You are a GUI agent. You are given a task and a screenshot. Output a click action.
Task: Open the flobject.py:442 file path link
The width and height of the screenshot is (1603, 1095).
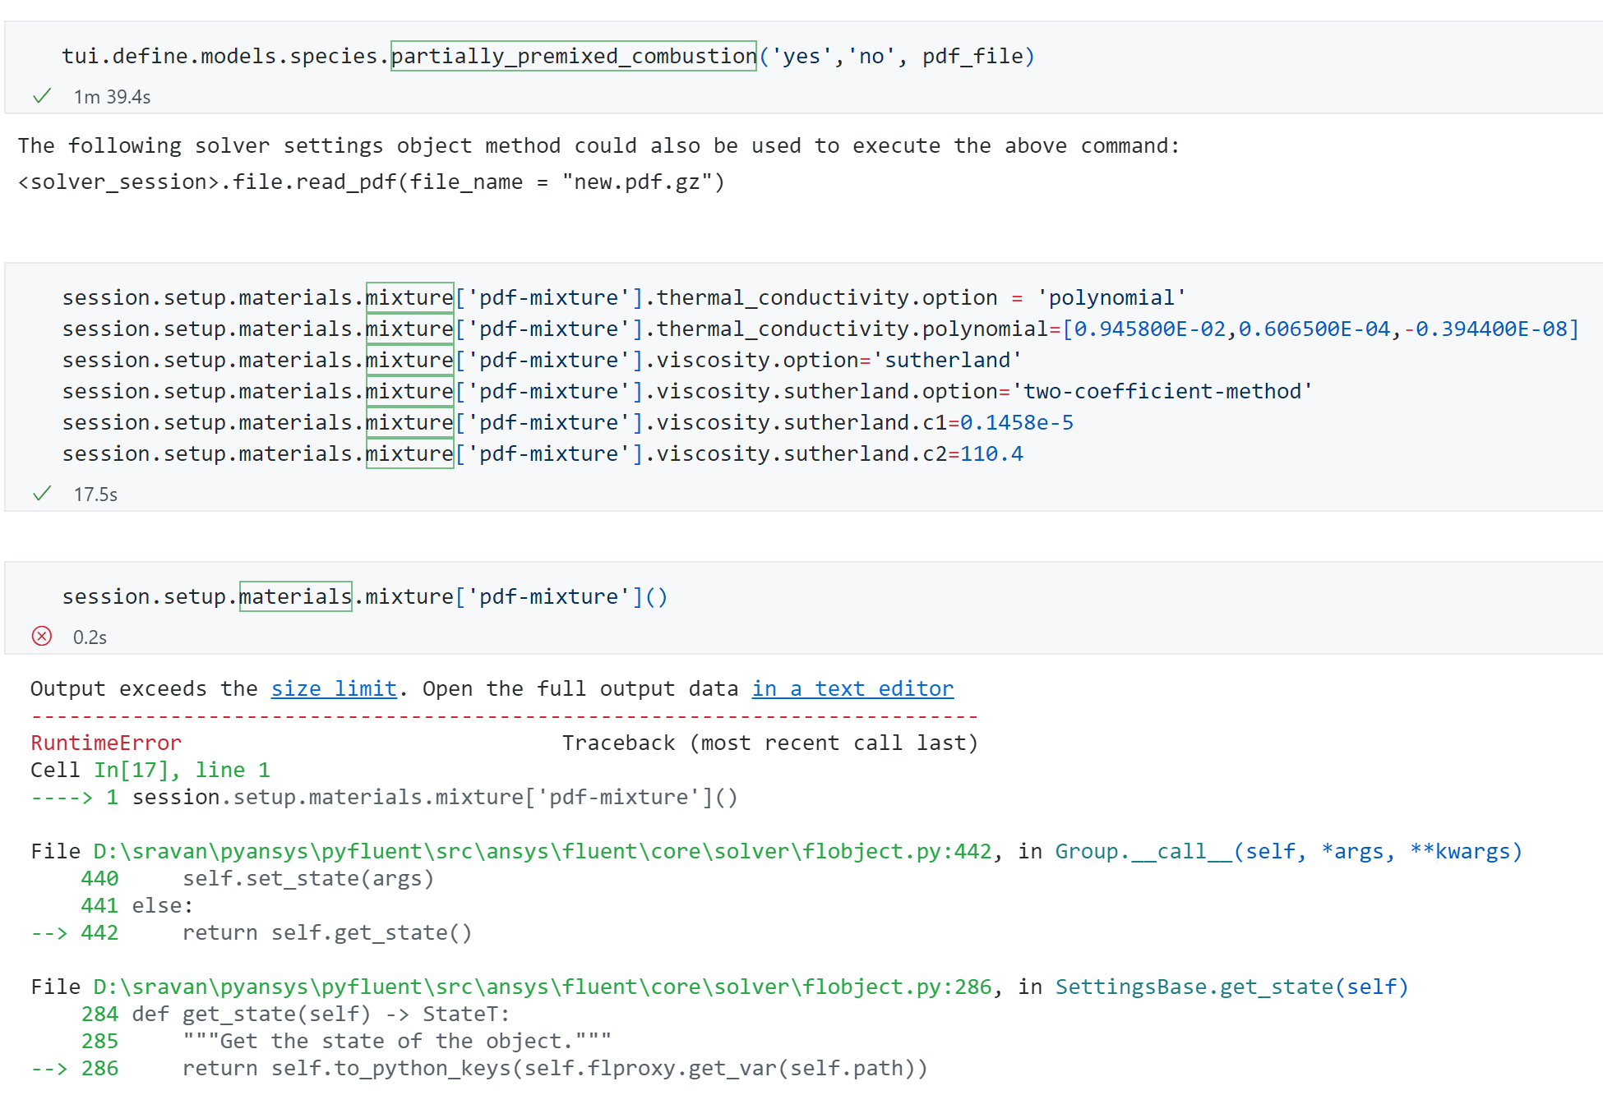(542, 851)
